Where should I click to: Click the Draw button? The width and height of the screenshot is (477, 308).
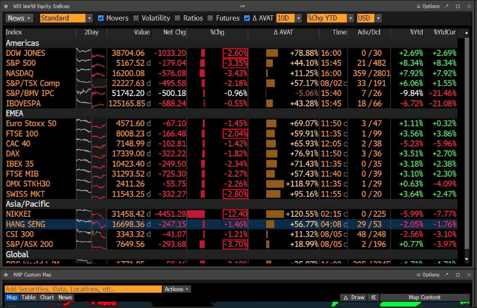pyautogui.click(x=354, y=297)
